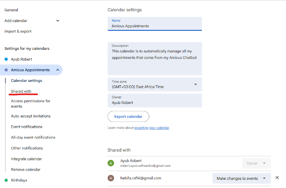The image size is (286, 188).
Task: Open the General settings section
Action: point(11,10)
